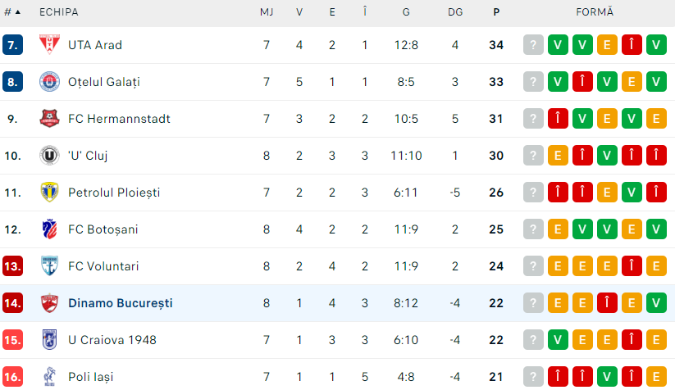This screenshot has height=390, width=675.
Task: Sort standings by P points header
Action: click(496, 12)
